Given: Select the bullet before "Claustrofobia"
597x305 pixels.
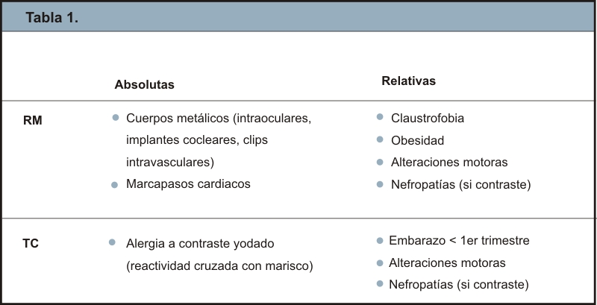Looking at the screenshot, I should (x=380, y=118).
